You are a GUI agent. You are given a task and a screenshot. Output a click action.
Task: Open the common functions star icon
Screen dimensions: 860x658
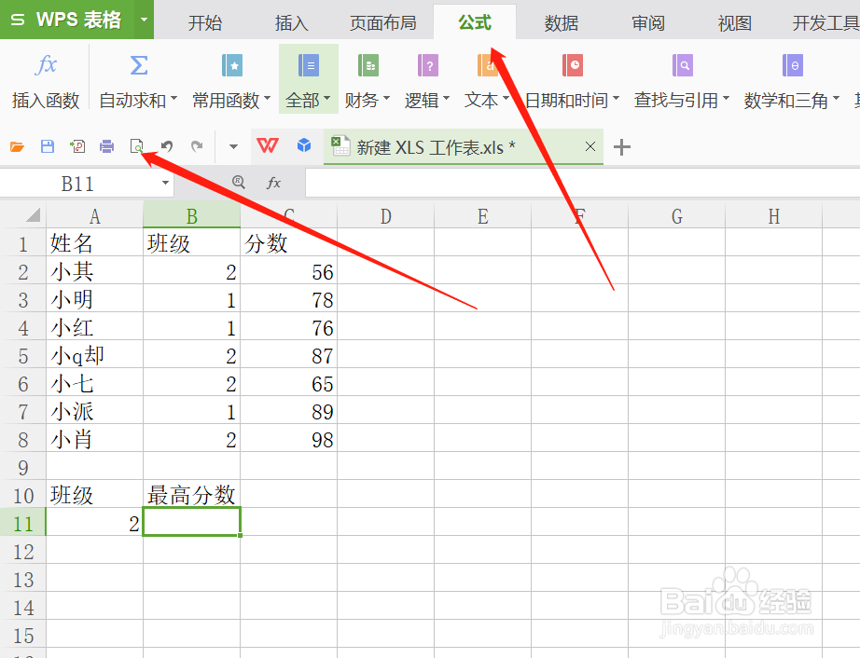pyautogui.click(x=232, y=66)
